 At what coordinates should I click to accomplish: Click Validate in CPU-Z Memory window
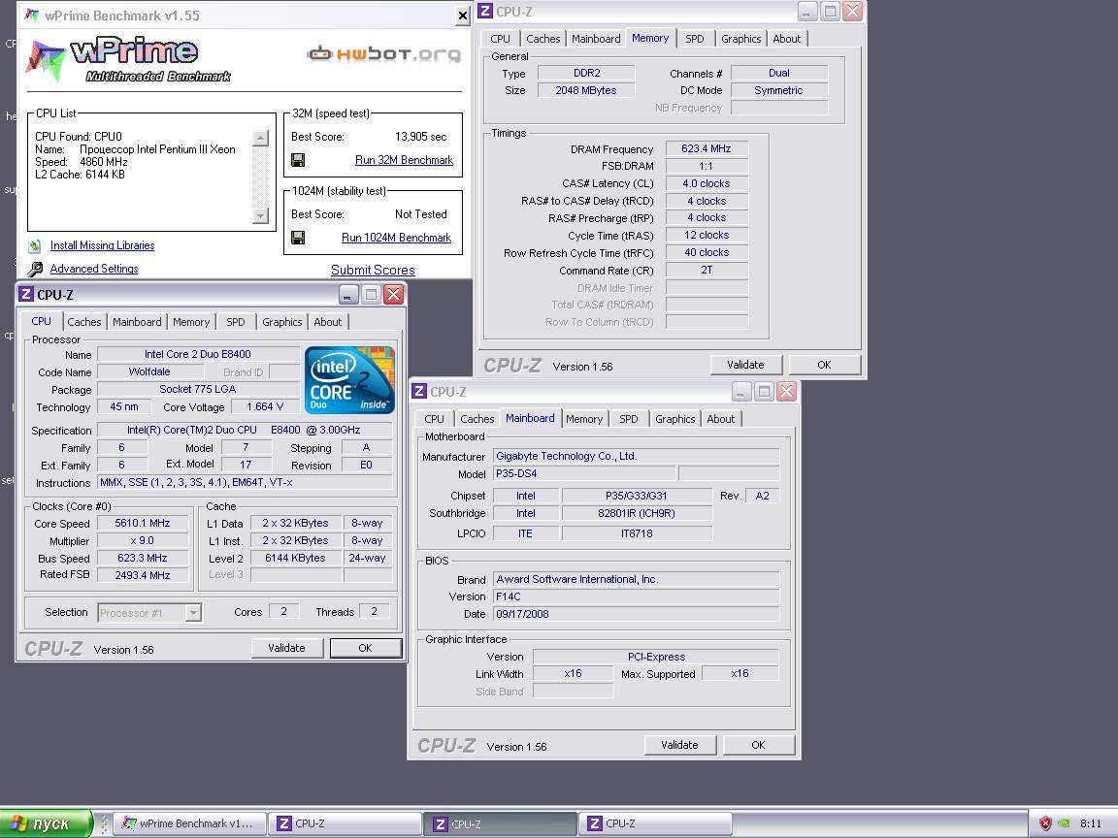click(x=745, y=365)
